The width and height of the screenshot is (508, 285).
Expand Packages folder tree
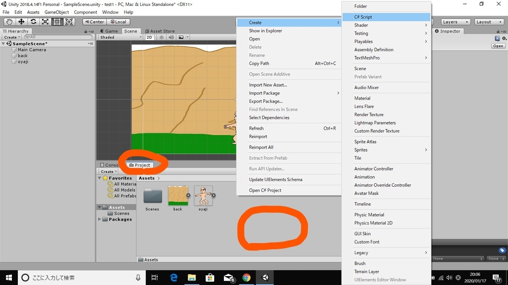coord(100,219)
